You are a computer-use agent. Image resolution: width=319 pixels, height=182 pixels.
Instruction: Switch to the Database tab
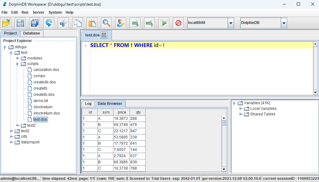32,33
